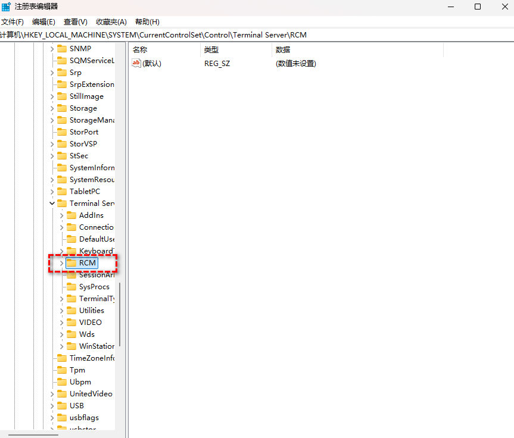This screenshot has width=514, height=438.
Task: Click the USB folder icon
Action: [x=62, y=406]
